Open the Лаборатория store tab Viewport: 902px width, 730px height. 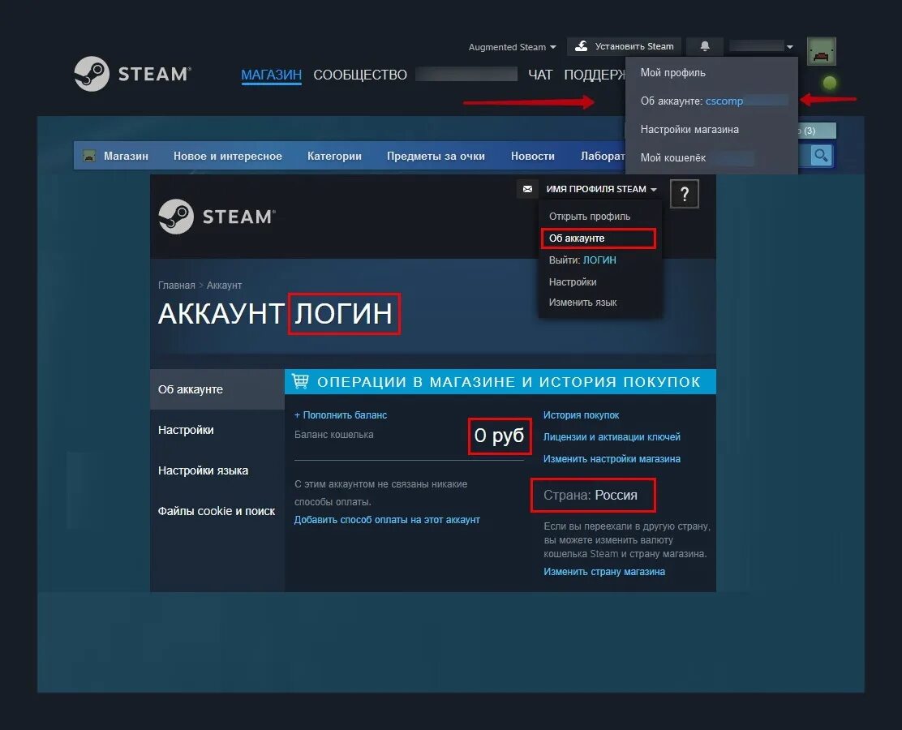[603, 156]
